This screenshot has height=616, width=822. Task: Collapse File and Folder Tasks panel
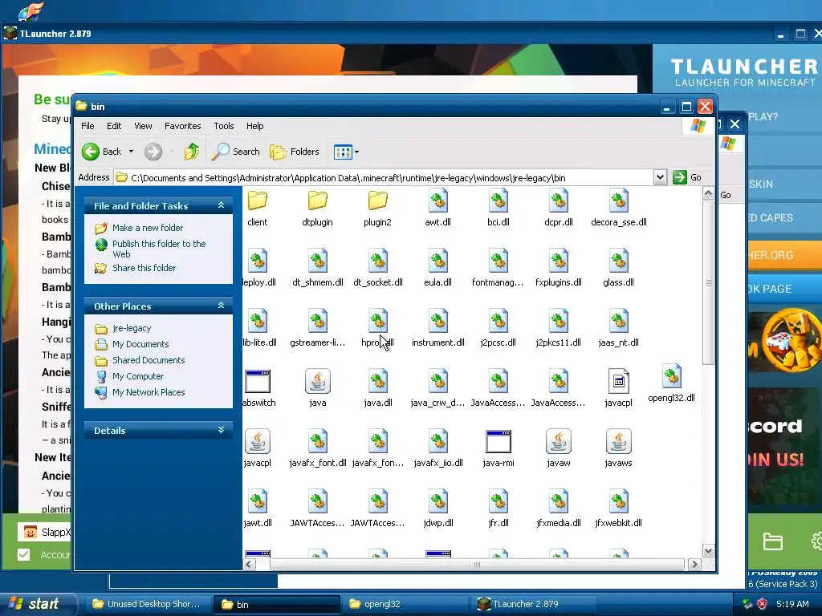[x=222, y=205]
